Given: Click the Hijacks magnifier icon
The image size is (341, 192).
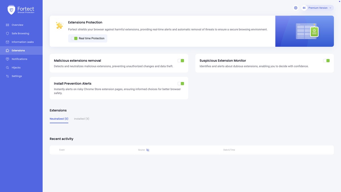Looking at the screenshot, I should point(8,67).
